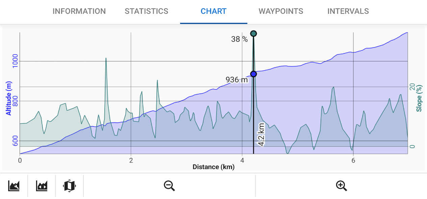Select the Chart tab

pyautogui.click(x=214, y=11)
